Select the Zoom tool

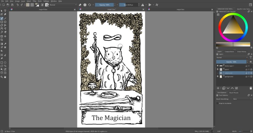click(2, 77)
